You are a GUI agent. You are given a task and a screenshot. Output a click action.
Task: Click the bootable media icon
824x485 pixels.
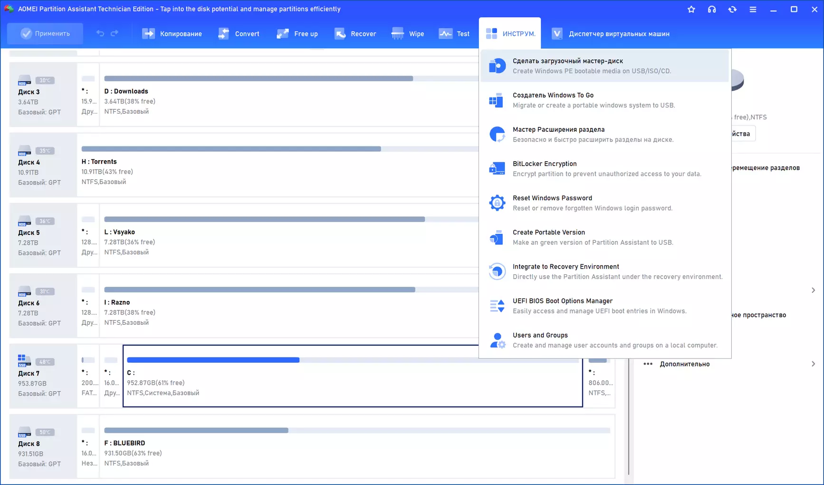(497, 66)
